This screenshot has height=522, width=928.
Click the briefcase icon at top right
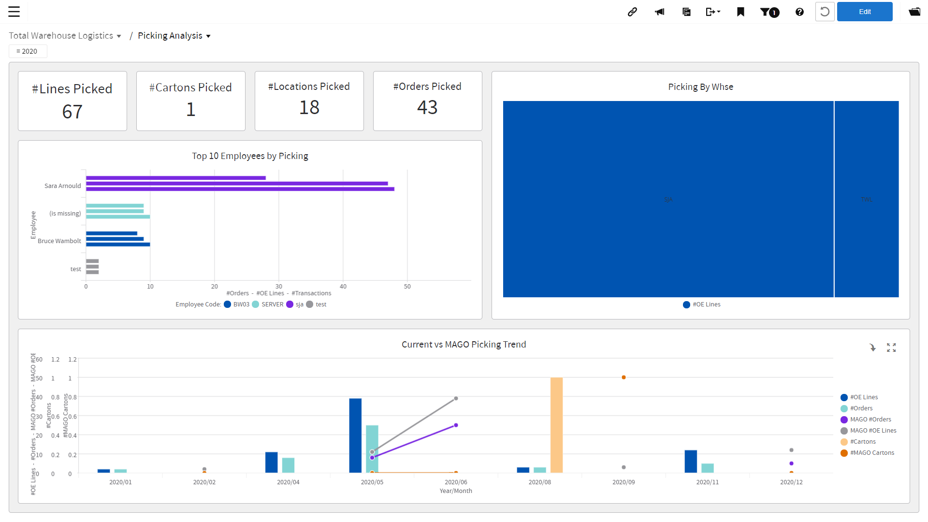(x=914, y=12)
